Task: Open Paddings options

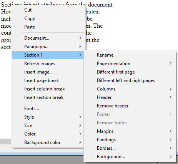Action: (130, 140)
